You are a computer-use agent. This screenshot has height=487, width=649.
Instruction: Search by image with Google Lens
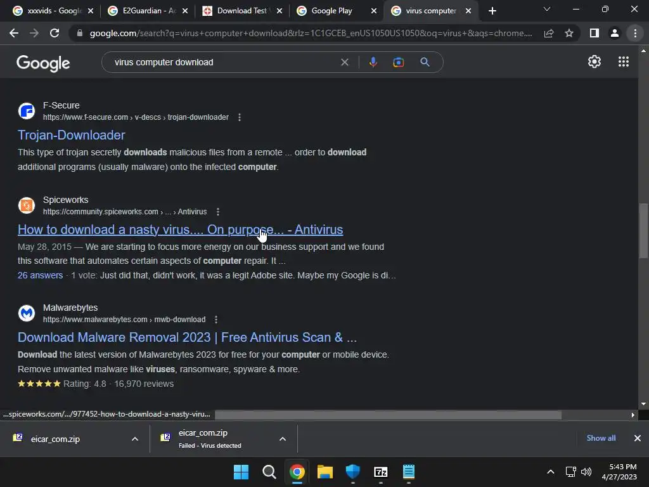click(398, 62)
